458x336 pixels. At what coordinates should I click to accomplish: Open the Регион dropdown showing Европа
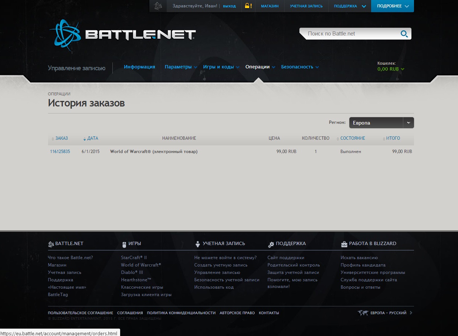click(381, 123)
